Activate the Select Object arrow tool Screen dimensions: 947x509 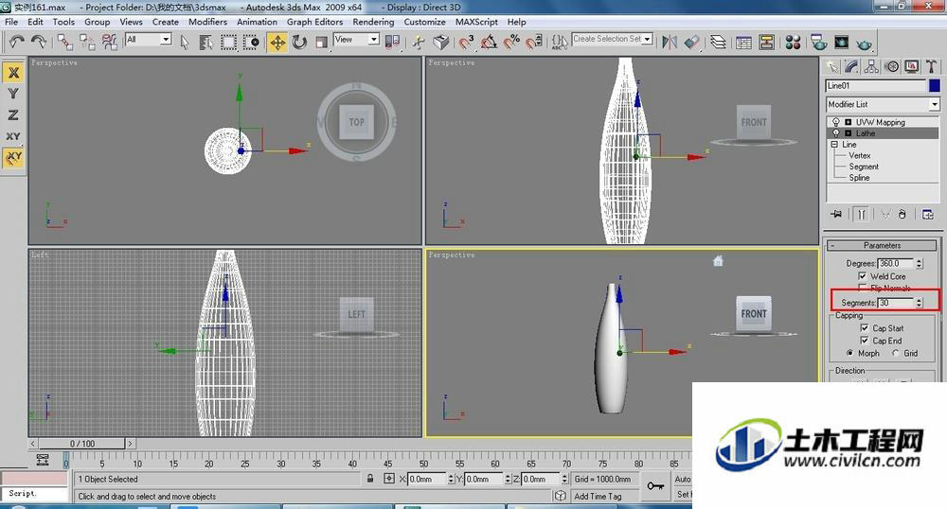[185, 42]
